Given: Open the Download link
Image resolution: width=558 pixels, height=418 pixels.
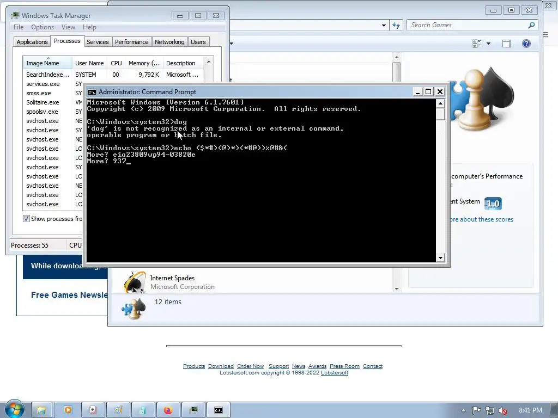Looking at the screenshot, I should (221, 366).
